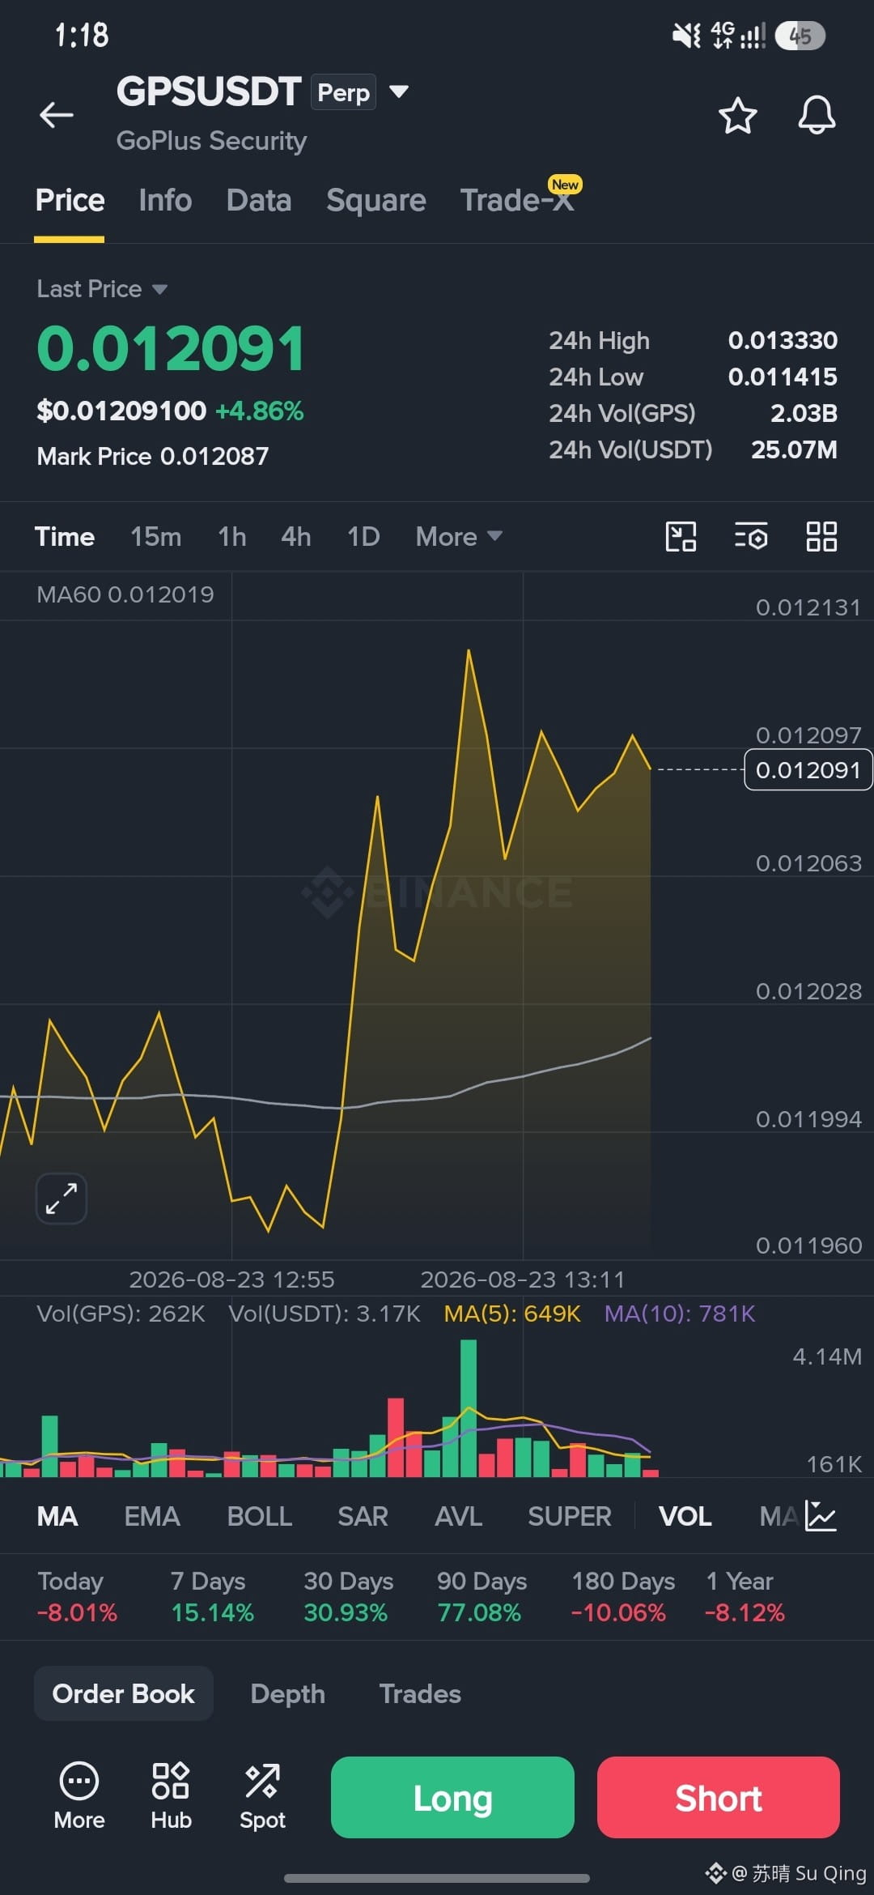This screenshot has width=874, height=1895.
Task: Enable the SAR indicator
Action: click(363, 1516)
